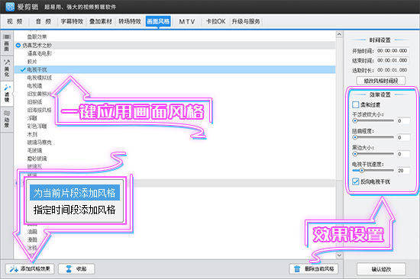
Task: Uncheck the 反向电视干扰 checkbox
Action: tap(355, 181)
